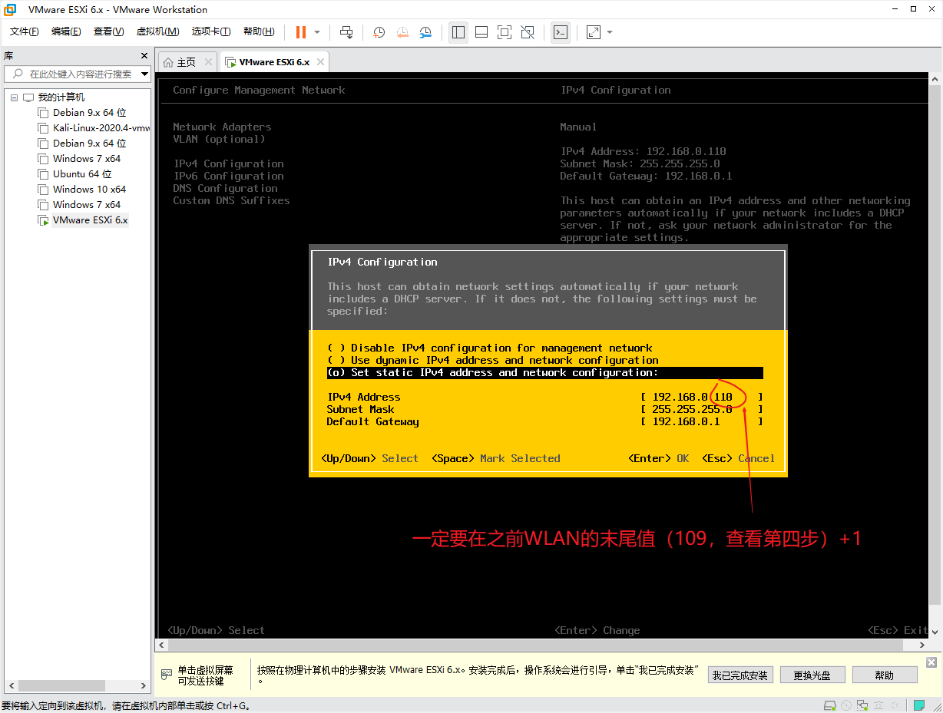943x713 pixels.
Task: Click <Esc> Cancel in the IPv4 dialog
Action: click(738, 458)
